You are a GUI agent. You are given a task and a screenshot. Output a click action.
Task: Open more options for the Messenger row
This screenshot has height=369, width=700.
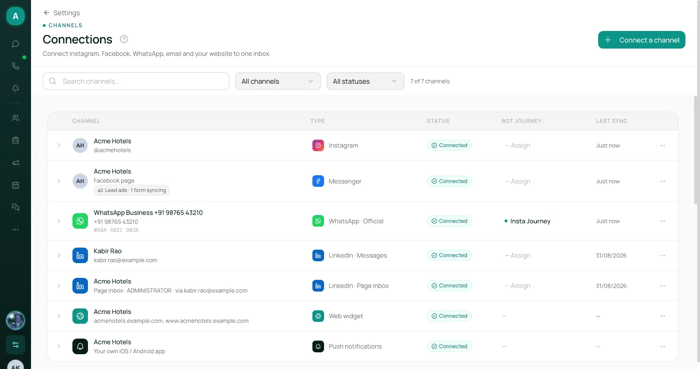click(x=662, y=181)
